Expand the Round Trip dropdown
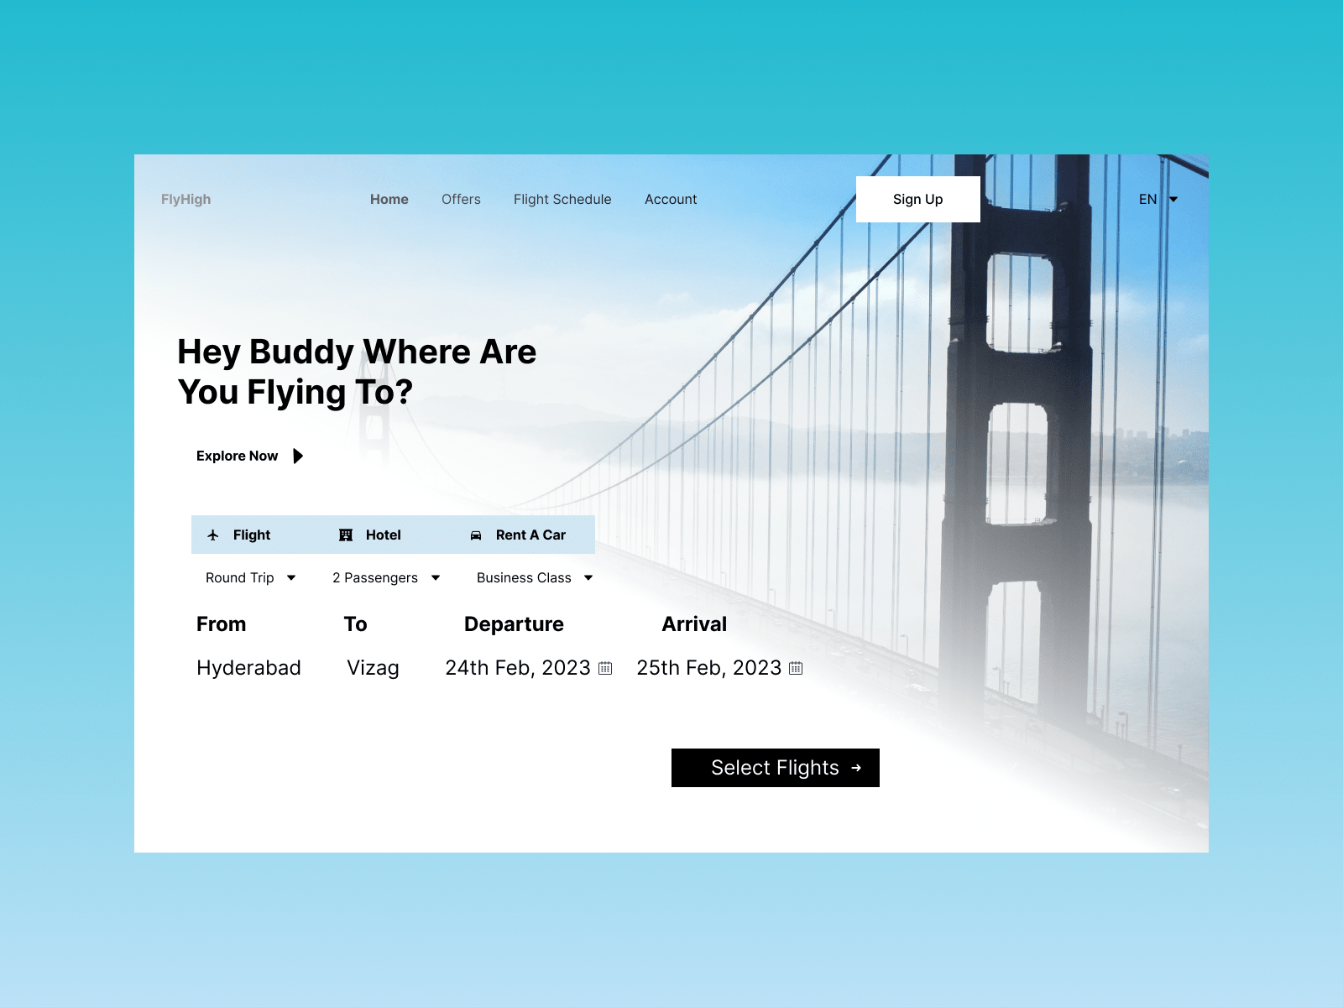1343x1007 pixels. tap(250, 578)
